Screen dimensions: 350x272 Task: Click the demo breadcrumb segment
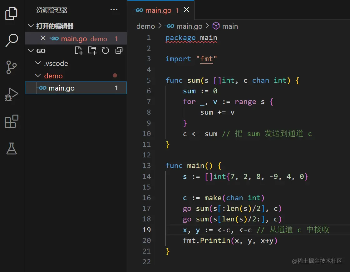point(145,26)
